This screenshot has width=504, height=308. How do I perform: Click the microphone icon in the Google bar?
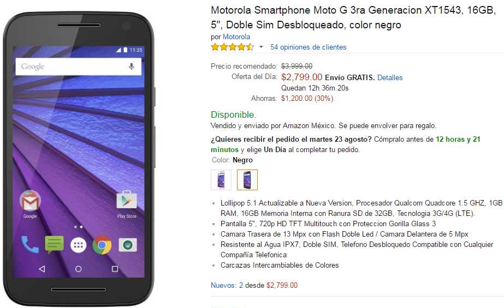(x=132, y=67)
